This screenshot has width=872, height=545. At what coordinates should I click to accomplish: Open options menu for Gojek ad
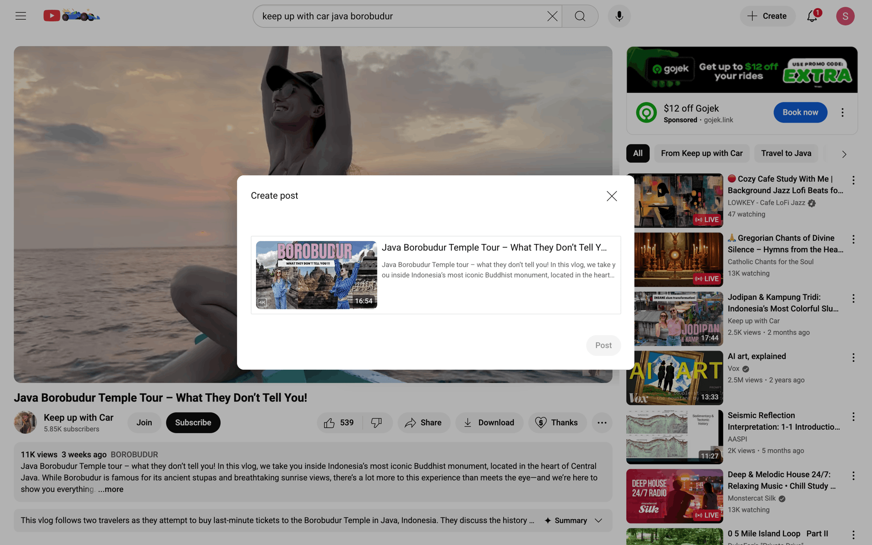click(x=842, y=112)
